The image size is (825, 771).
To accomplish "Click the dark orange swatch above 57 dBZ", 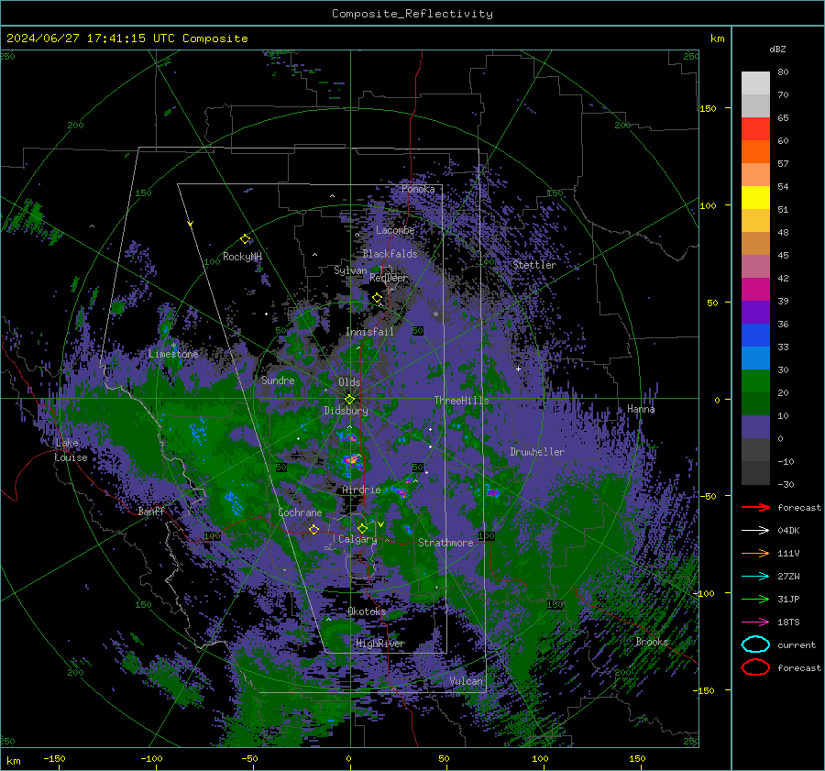I will click(755, 152).
